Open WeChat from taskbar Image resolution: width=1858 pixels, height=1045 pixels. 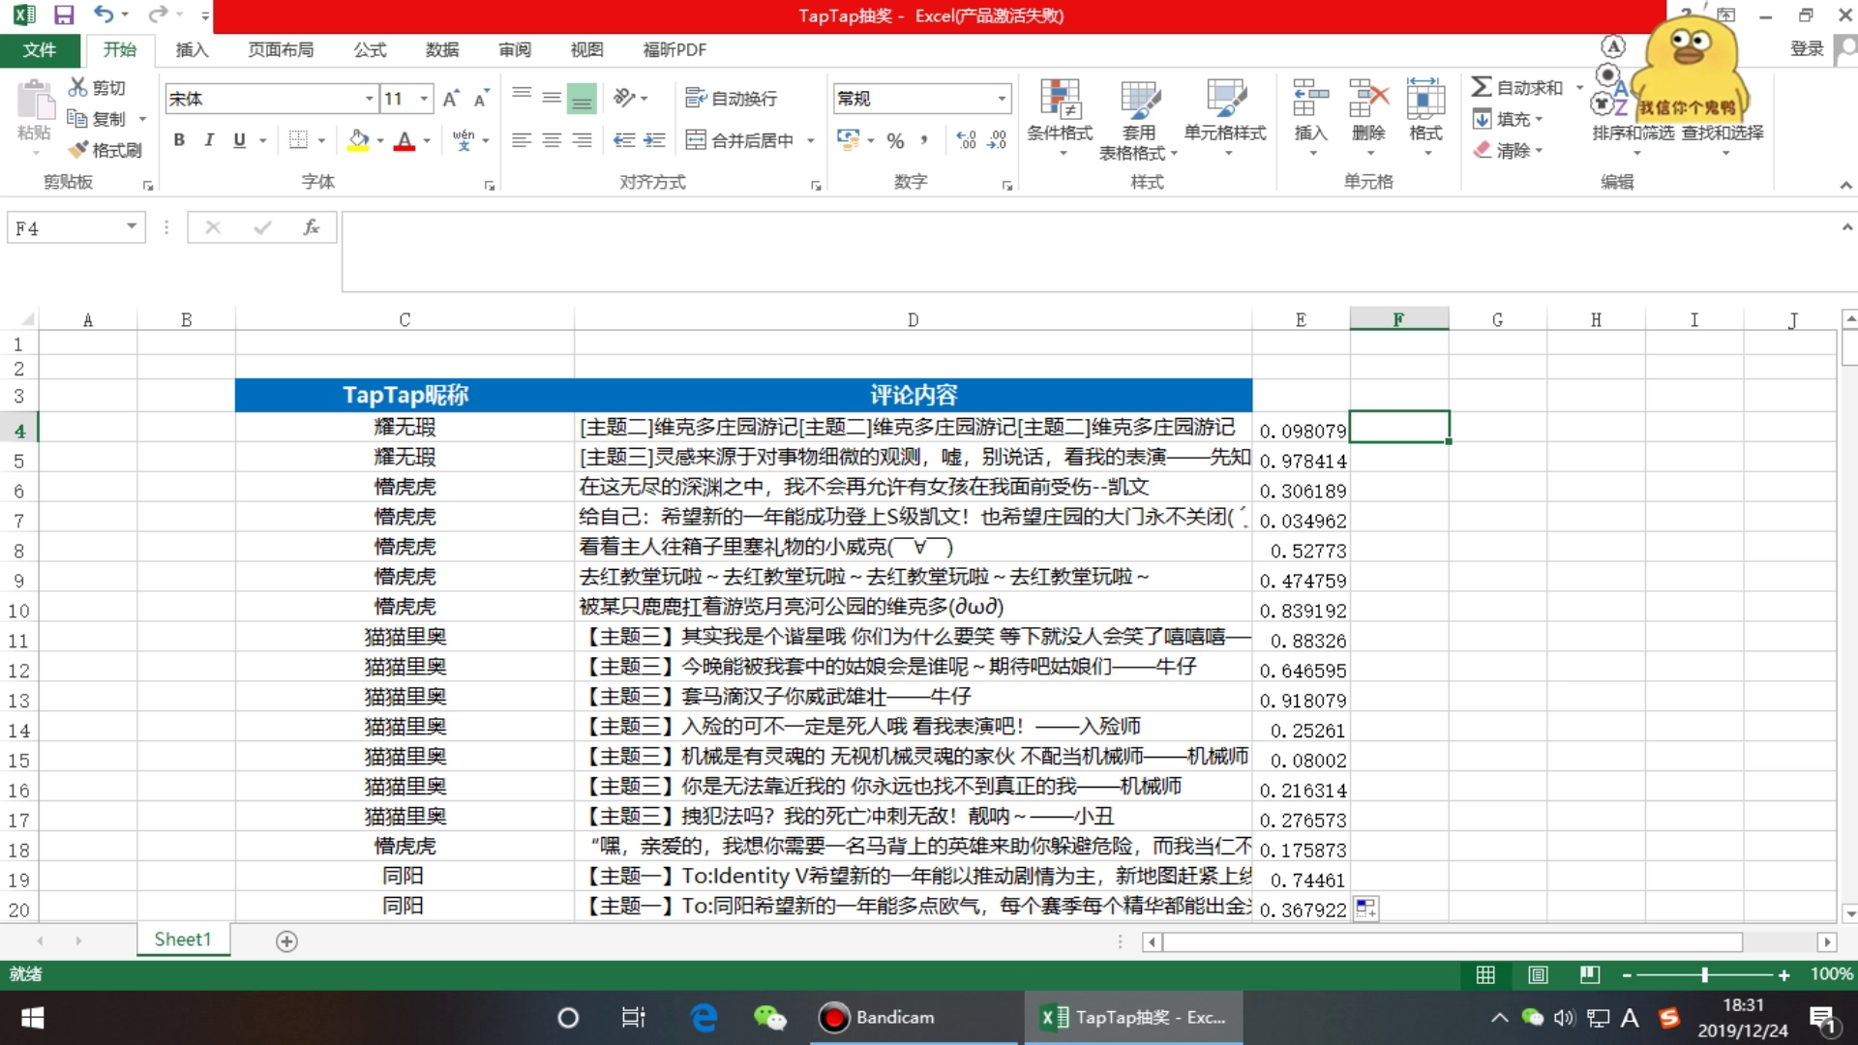coord(770,1017)
